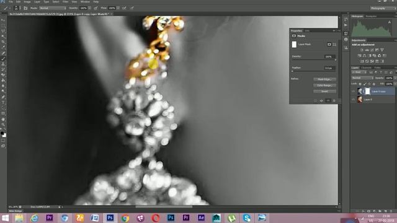Click the Invert button in Properties
The height and width of the screenshot is (223, 397).
click(x=324, y=91)
